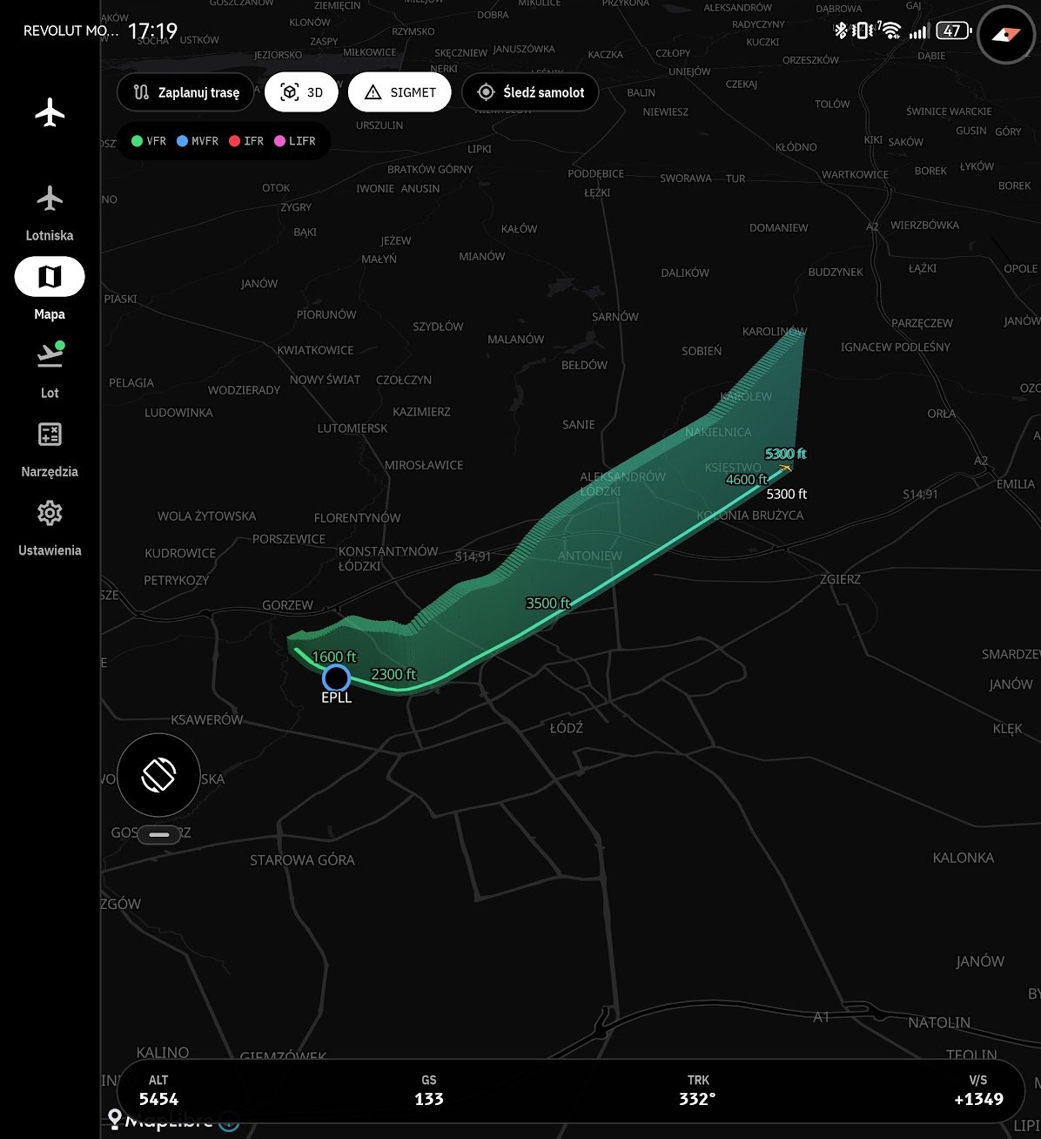Tap the MapLibre info icon
This screenshot has width=1041, height=1139.
(x=229, y=1122)
